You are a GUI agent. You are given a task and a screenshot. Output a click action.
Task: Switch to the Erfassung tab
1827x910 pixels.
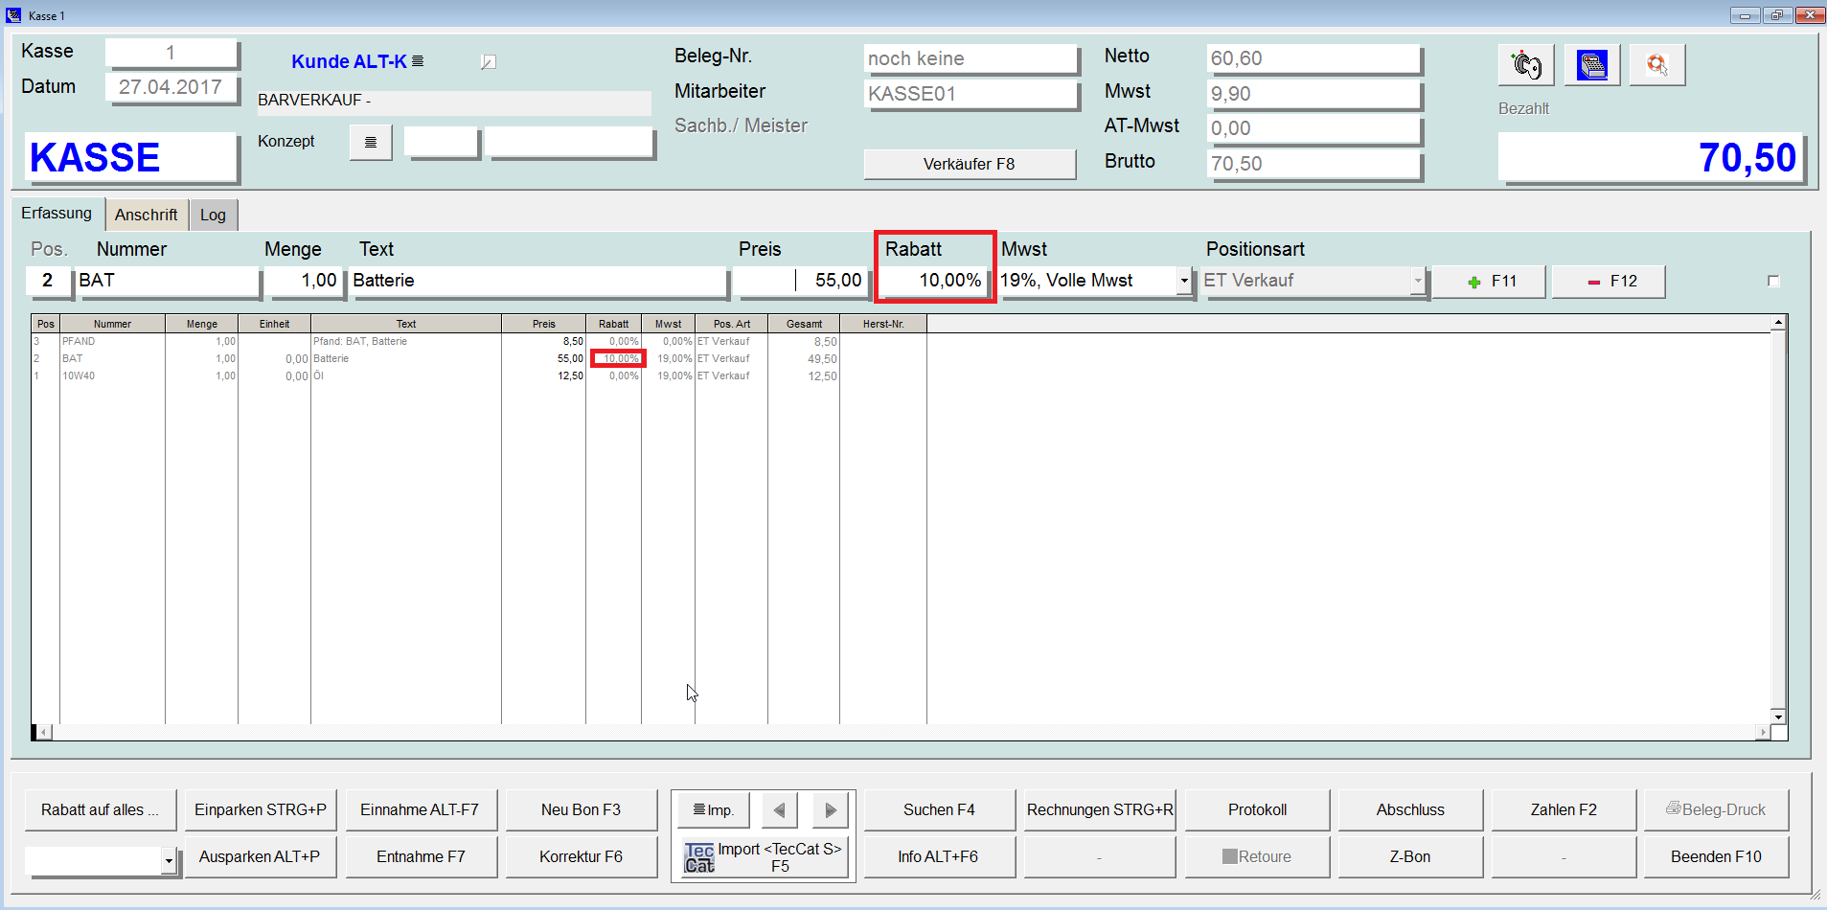(x=57, y=214)
